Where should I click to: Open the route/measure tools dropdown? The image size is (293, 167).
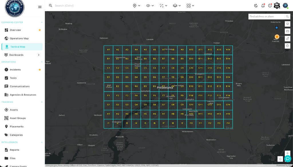coord(163,6)
